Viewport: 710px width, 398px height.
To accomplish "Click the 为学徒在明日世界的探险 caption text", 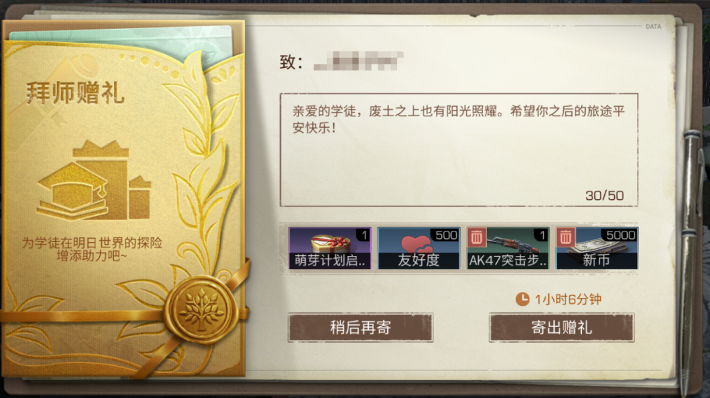I will pyautogui.click(x=93, y=243).
